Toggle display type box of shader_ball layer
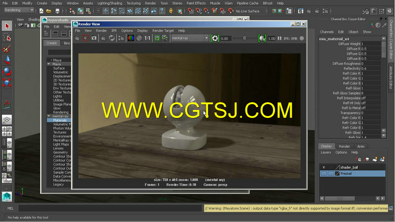 coord(331,167)
